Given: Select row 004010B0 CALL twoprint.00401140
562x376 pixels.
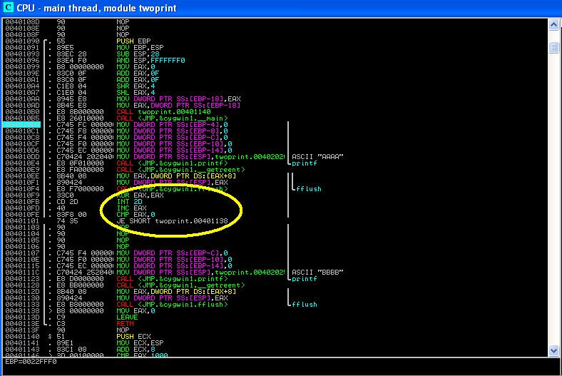Looking at the screenshot, I should coord(275,112).
